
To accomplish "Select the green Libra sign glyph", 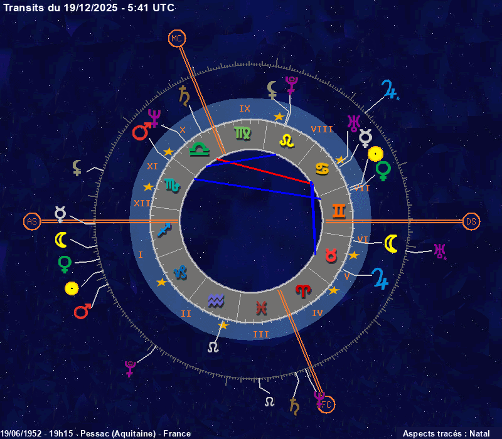I will (x=198, y=149).
